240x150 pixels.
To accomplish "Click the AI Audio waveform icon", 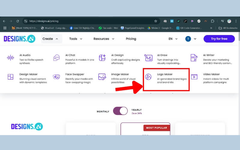I will coord(10,58).
